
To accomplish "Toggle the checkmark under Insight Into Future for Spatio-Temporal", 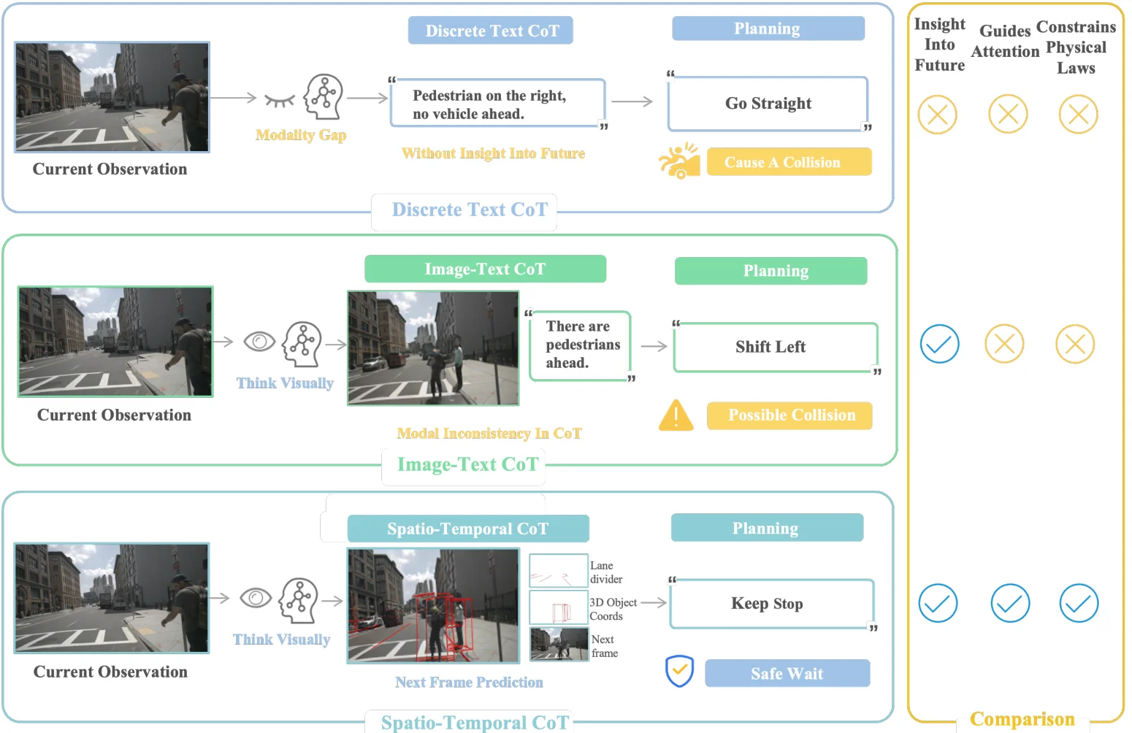I will (938, 603).
